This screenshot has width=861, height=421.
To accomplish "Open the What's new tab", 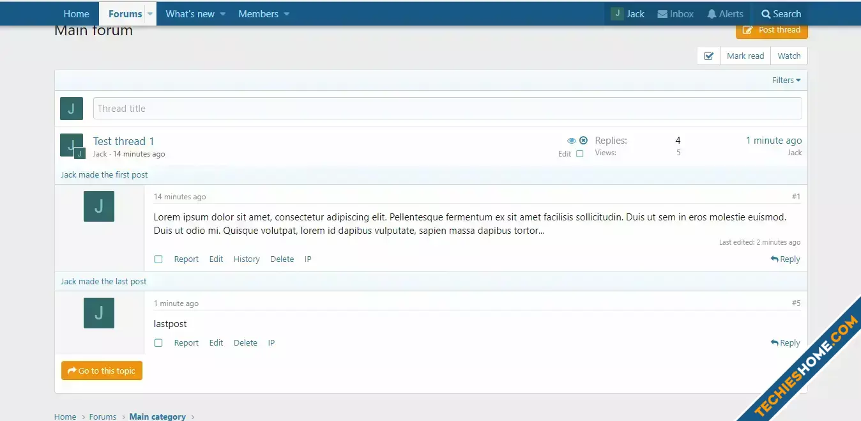I will pos(190,13).
